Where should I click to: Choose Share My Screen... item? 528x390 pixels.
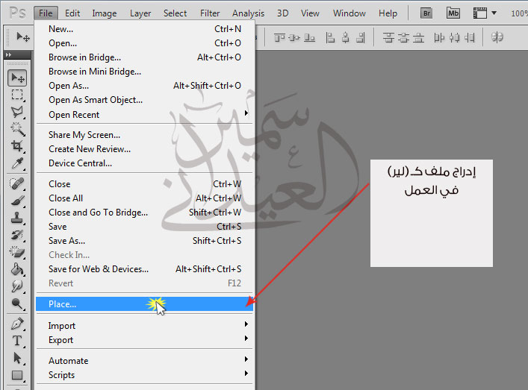tap(144, 135)
